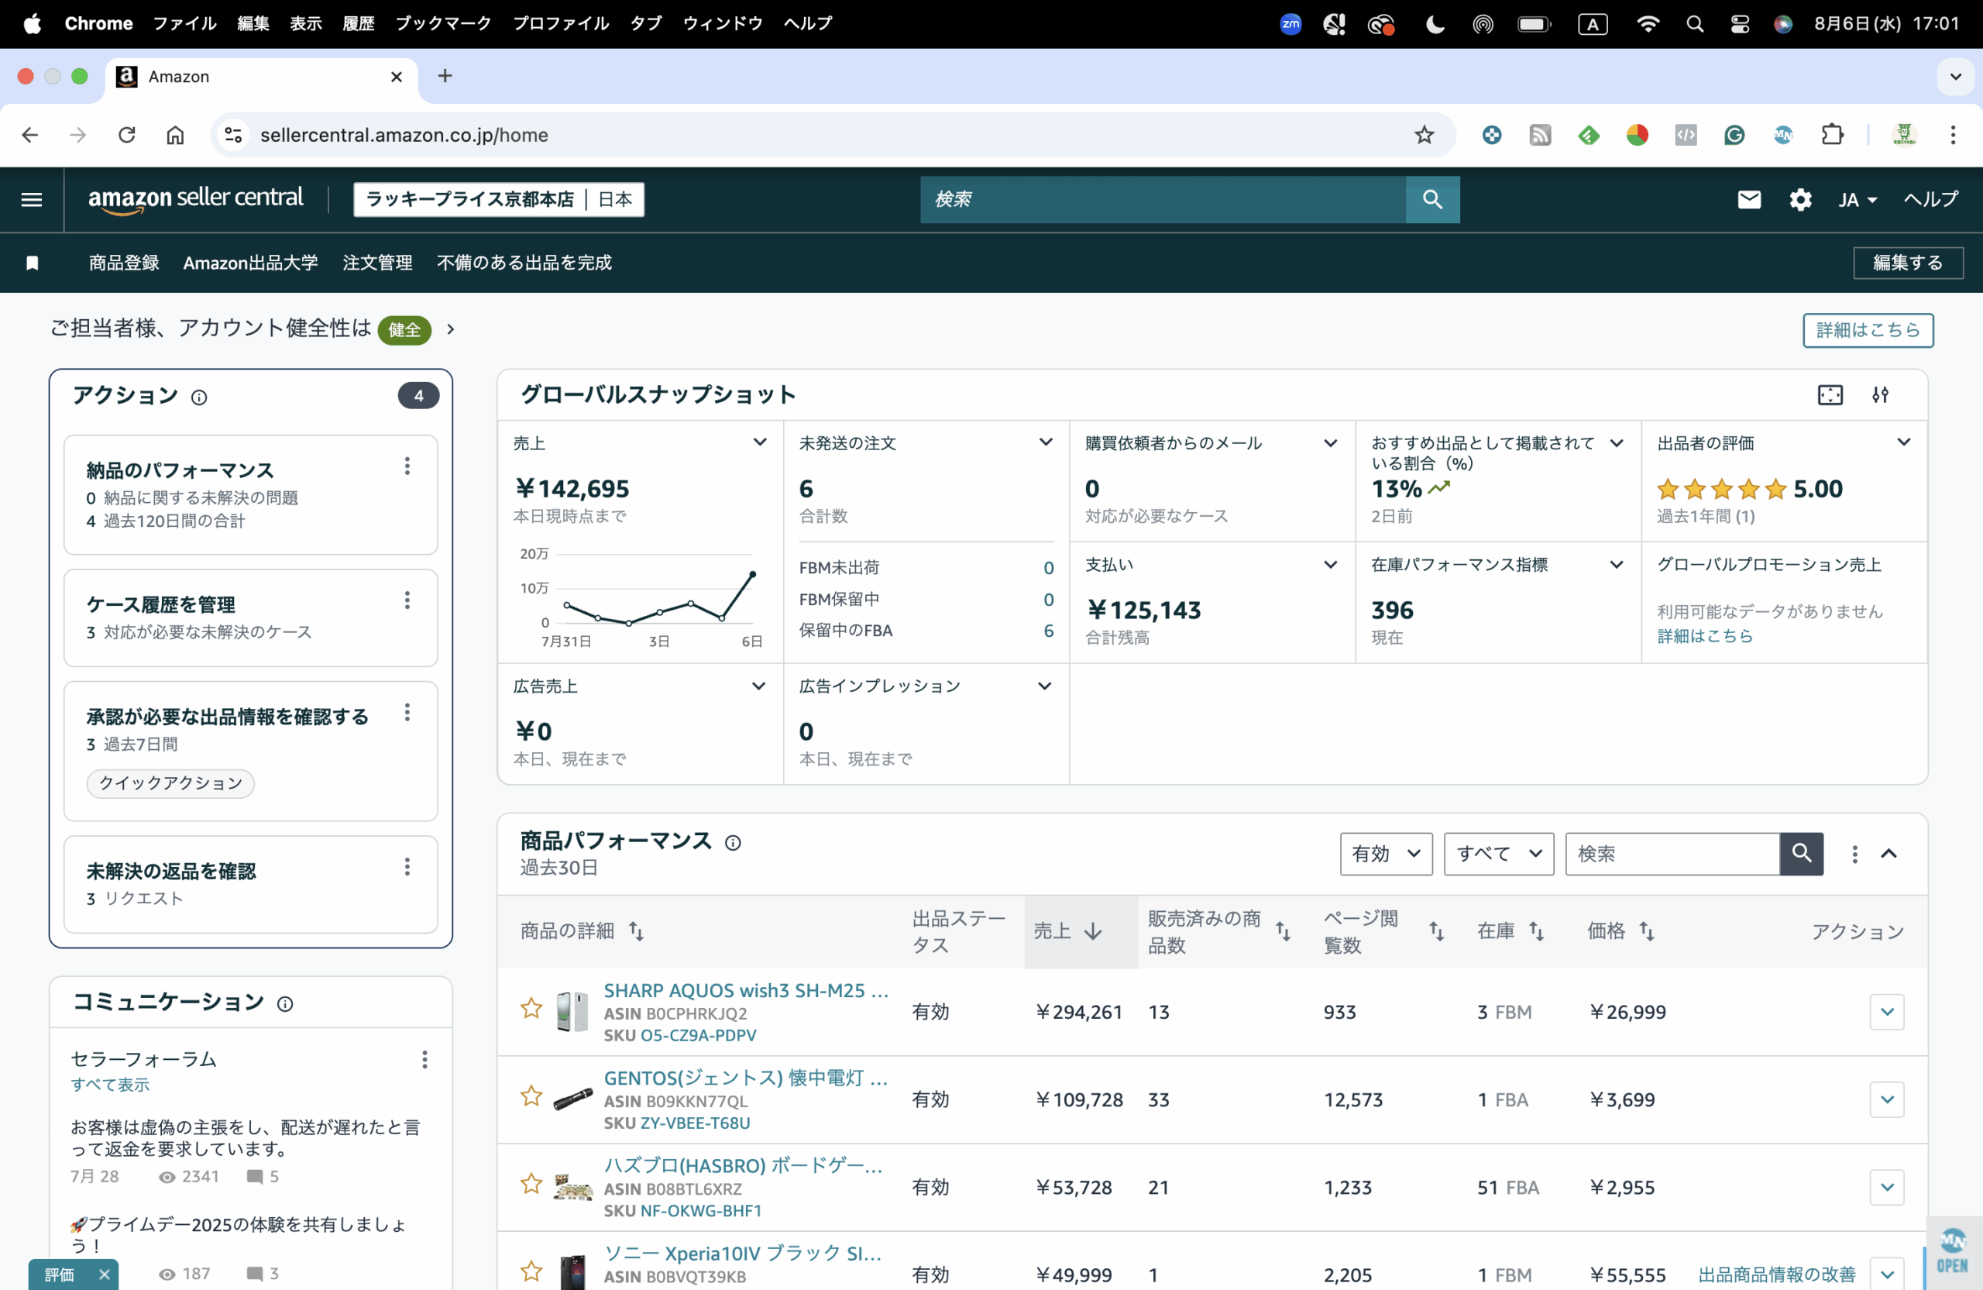1983x1290 pixels.
Task: Open the hamburger navigation menu
Action: click(x=32, y=199)
